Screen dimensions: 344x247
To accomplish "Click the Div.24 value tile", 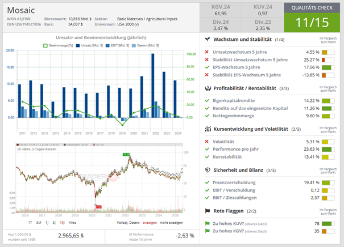I will [x=221, y=25].
